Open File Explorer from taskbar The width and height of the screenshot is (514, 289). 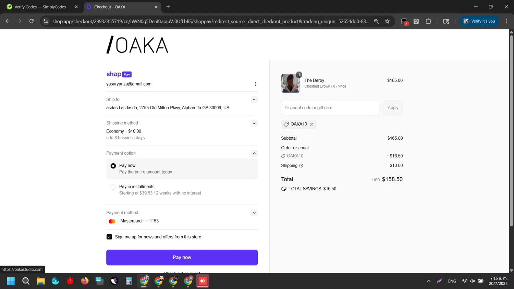(x=40, y=281)
